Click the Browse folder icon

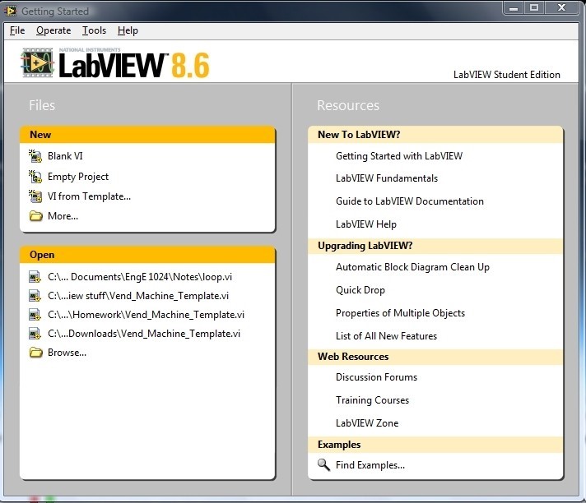(x=35, y=353)
